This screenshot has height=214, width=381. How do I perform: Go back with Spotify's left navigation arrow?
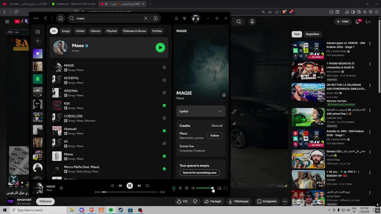pyautogui.click(x=46, y=18)
